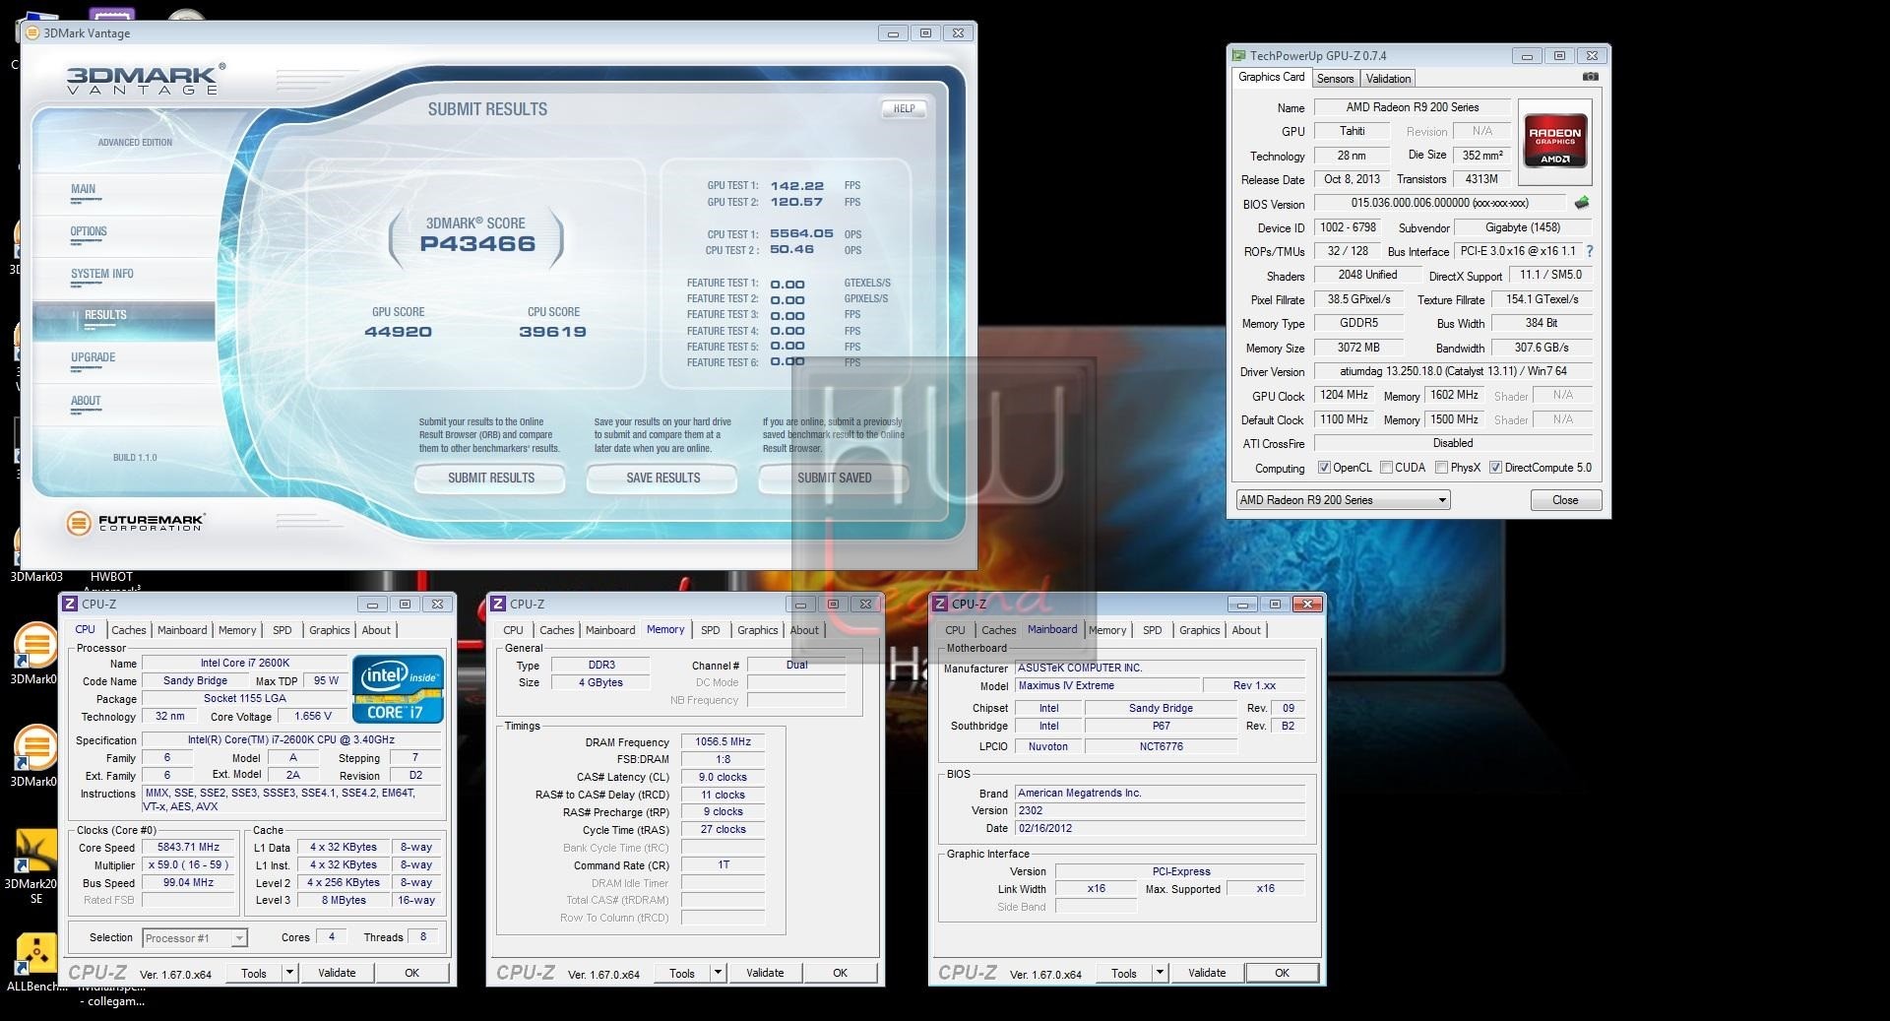Open SPD tab in CPU-Z Memory window
1890x1021 pixels.
pyautogui.click(x=710, y=630)
